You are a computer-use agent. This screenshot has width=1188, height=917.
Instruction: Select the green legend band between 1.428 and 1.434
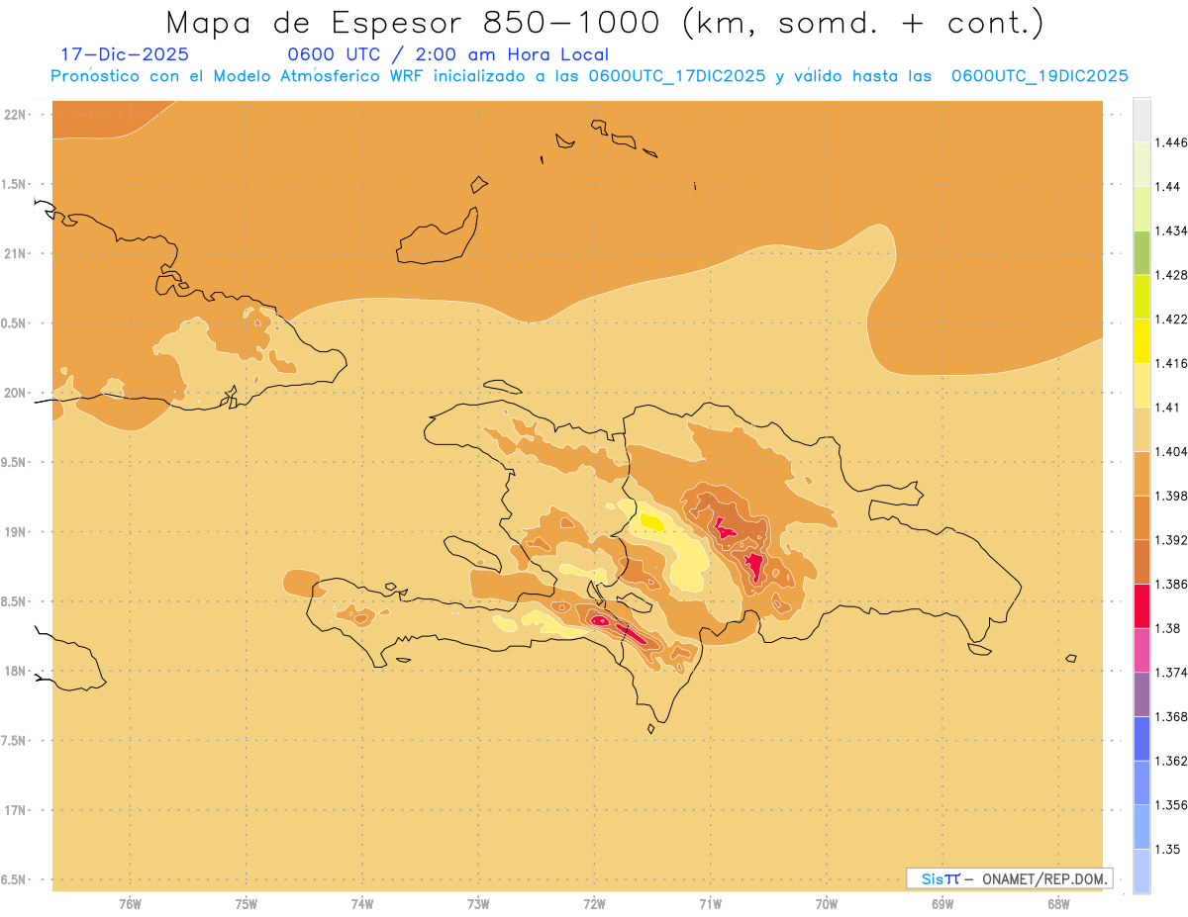1141,252
